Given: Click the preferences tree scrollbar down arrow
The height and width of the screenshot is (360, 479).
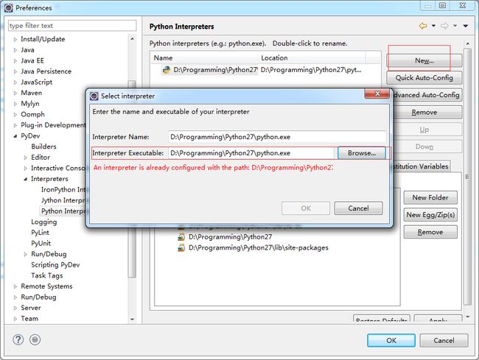Looking at the screenshot, I should [132, 320].
